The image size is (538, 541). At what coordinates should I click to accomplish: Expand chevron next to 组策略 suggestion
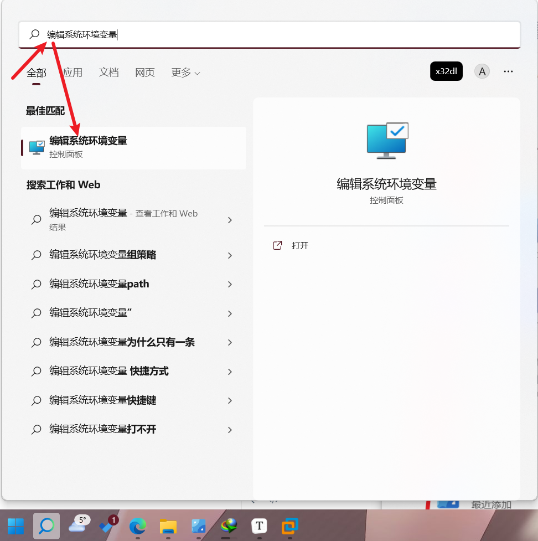(230, 255)
